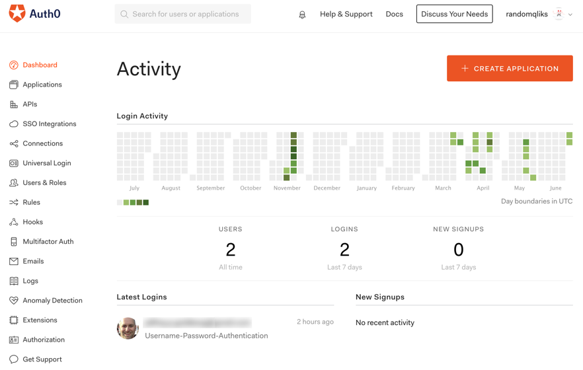
Task: Open the Connections sidebar entry
Action: 43,143
